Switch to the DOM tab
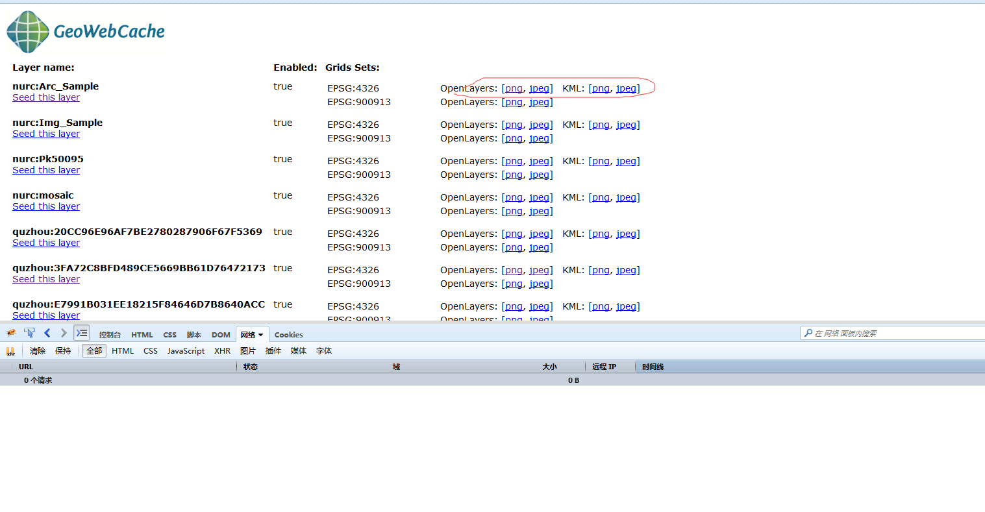Image resolution: width=985 pixels, height=512 pixels. click(x=221, y=335)
